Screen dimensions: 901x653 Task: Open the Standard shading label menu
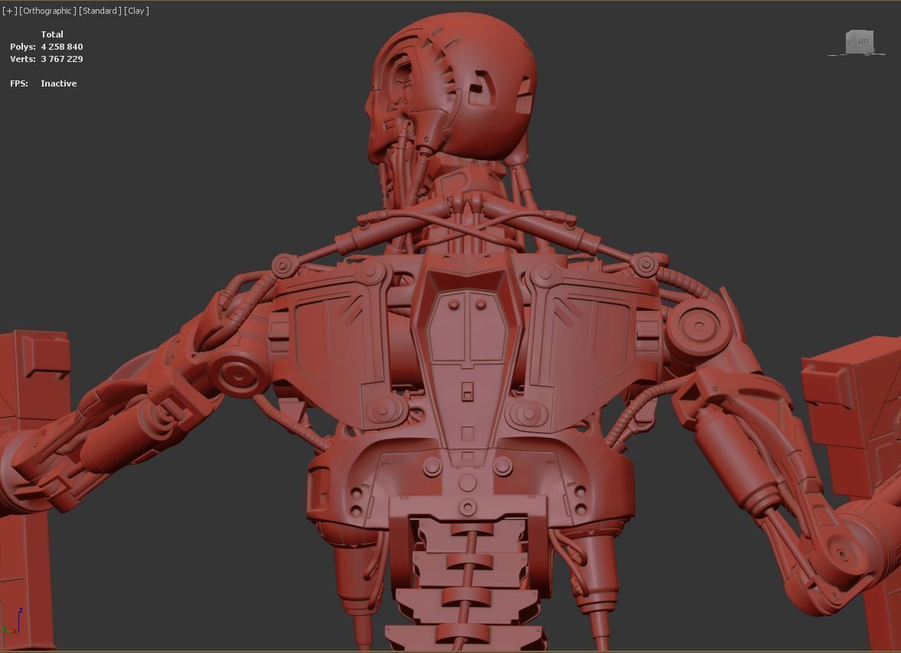(x=100, y=11)
